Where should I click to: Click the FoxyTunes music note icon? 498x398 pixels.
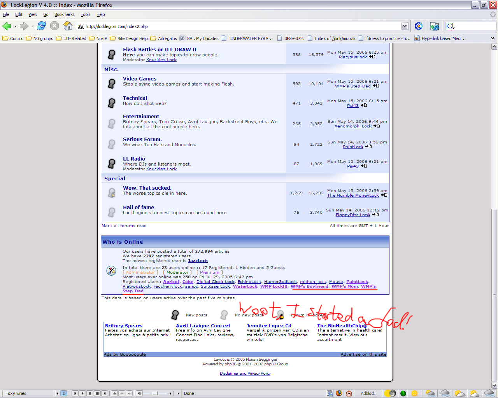tap(64, 393)
